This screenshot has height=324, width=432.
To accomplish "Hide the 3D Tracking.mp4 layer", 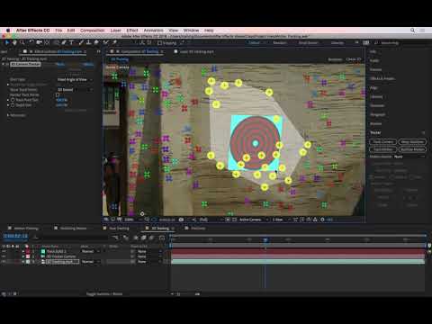I will pos(4,262).
